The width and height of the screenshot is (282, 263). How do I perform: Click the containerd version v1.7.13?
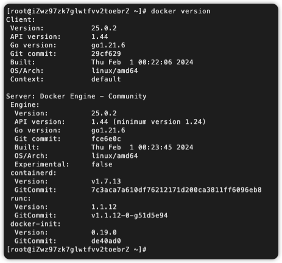click(x=106, y=181)
